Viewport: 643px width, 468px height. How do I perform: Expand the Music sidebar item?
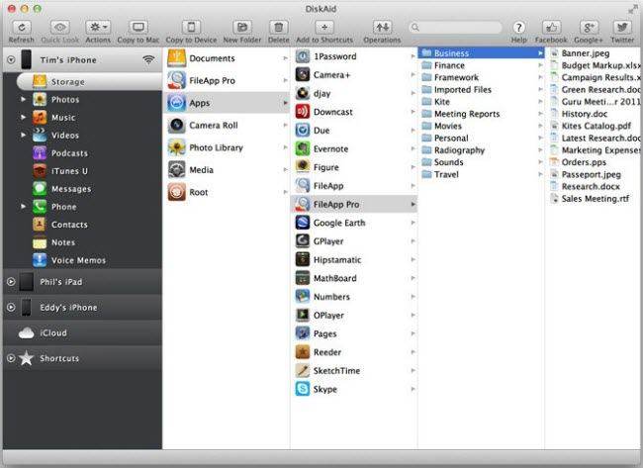(x=23, y=118)
